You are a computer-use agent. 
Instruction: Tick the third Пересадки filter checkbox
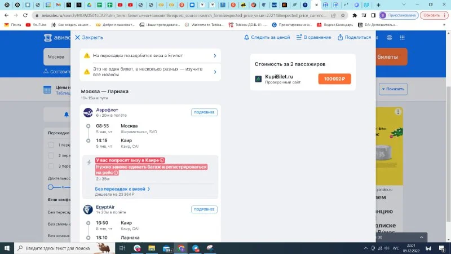point(51,166)
